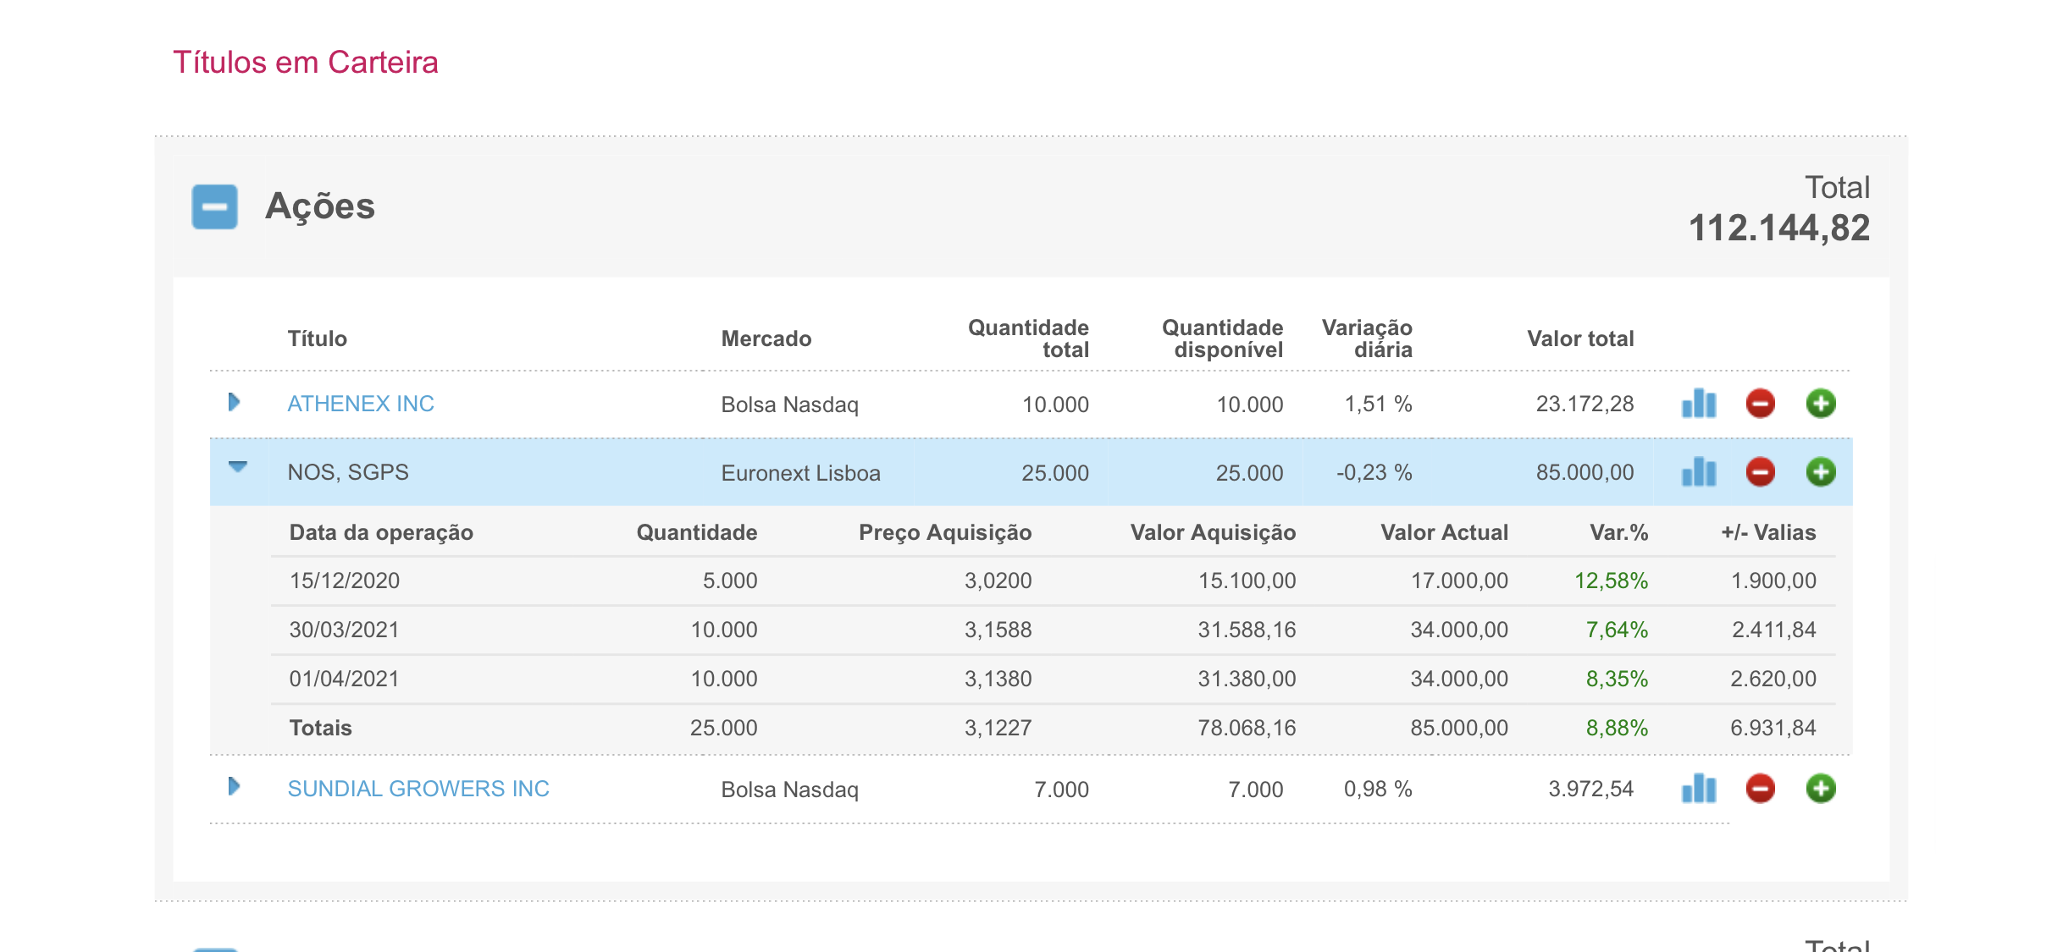This screenshot has height=952, width=2063.
Task: Click green plus icon on NOS, SGPS row
Action: (1821, 472)
